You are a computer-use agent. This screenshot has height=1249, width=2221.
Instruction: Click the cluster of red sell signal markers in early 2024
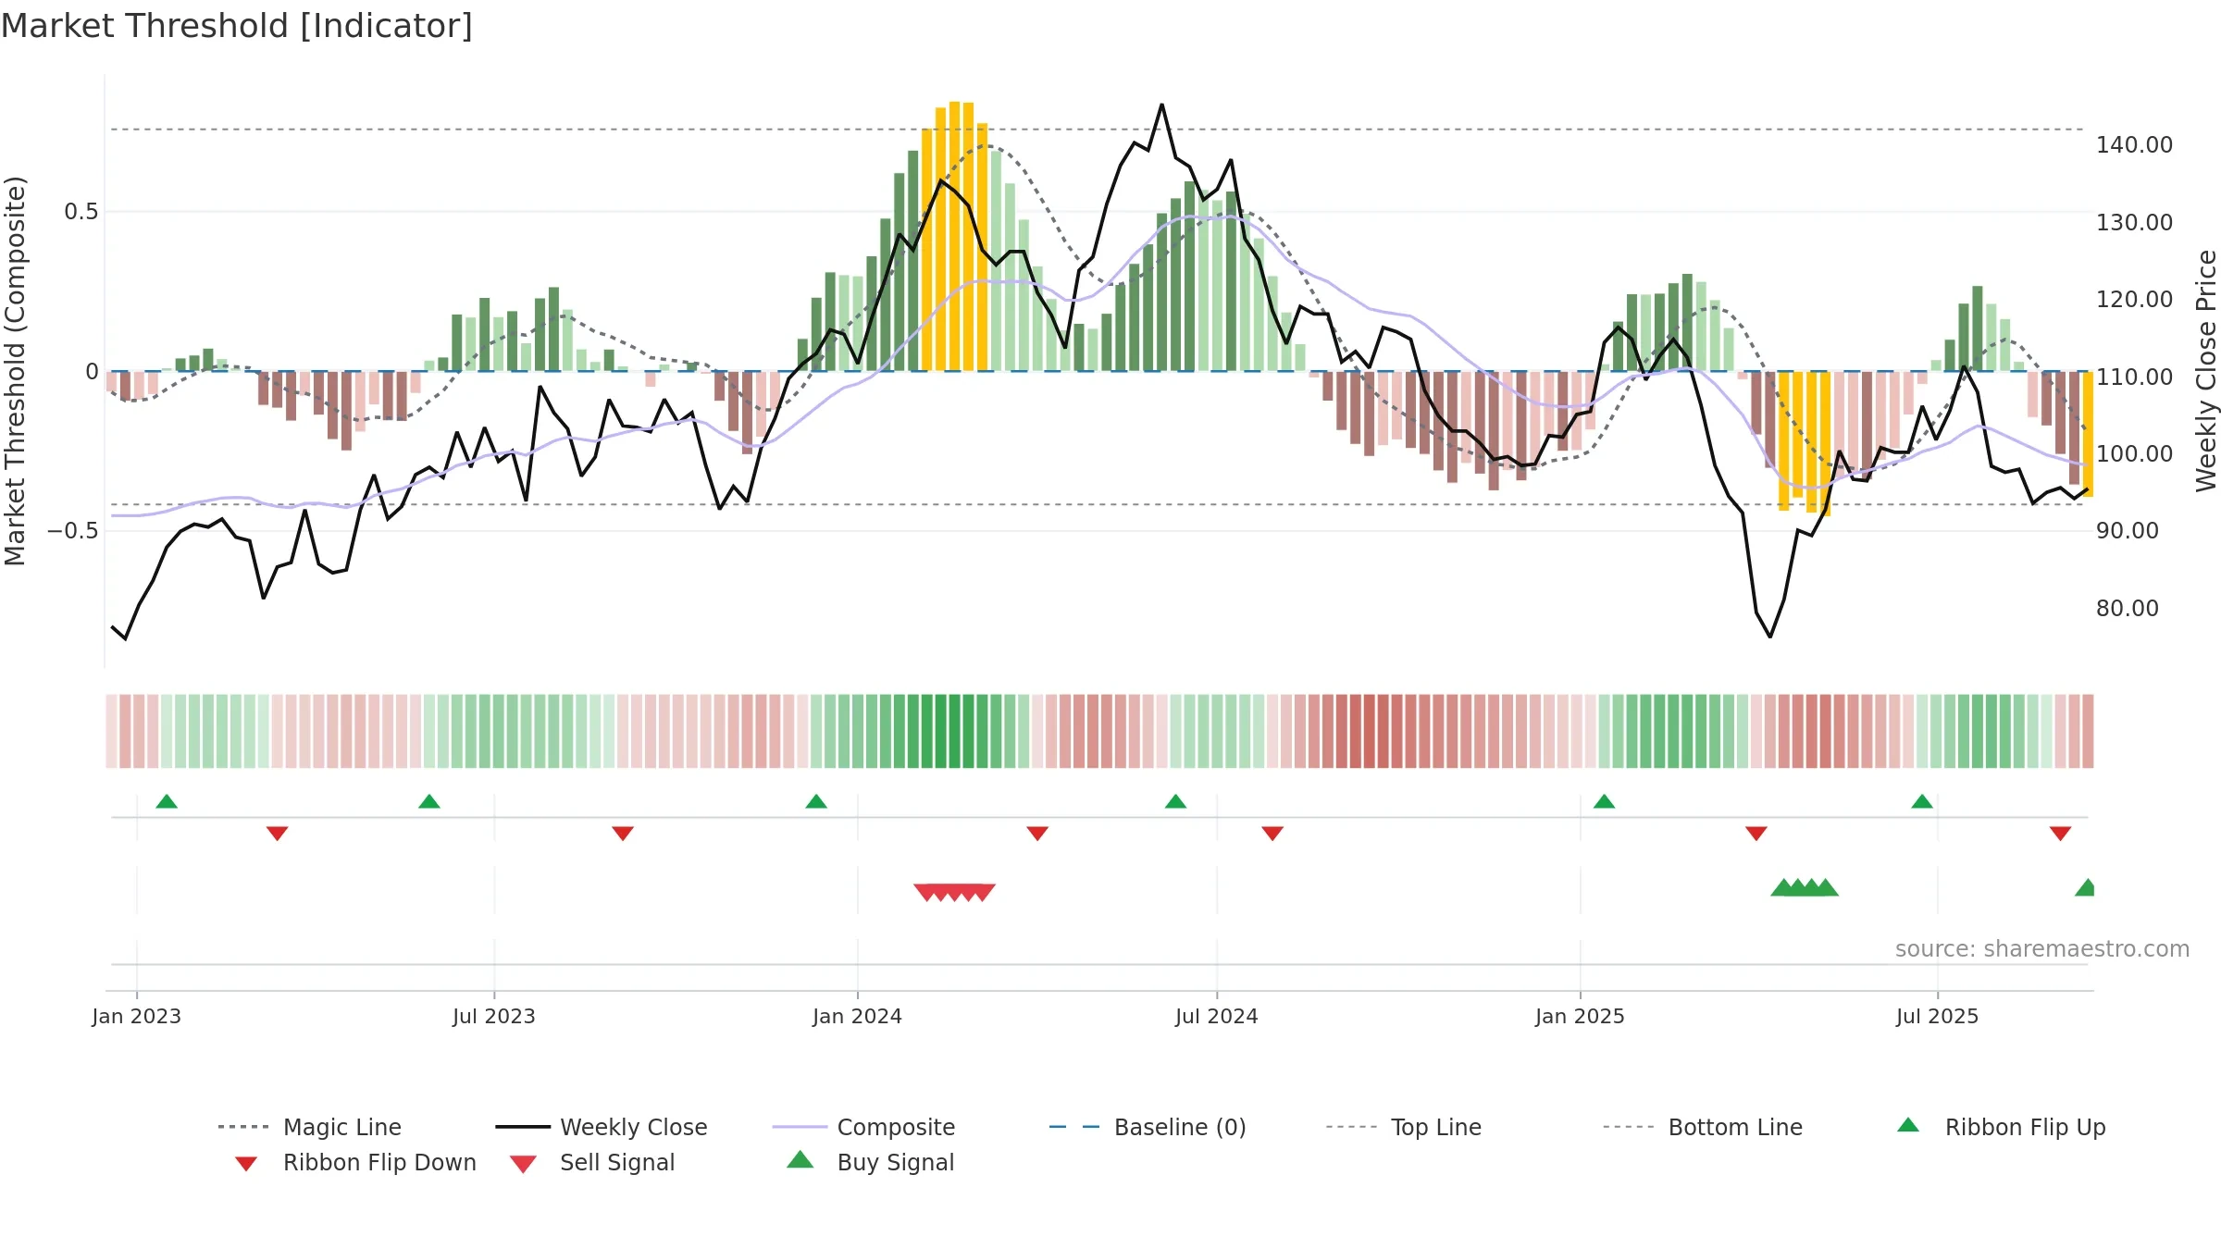point(954,892)
